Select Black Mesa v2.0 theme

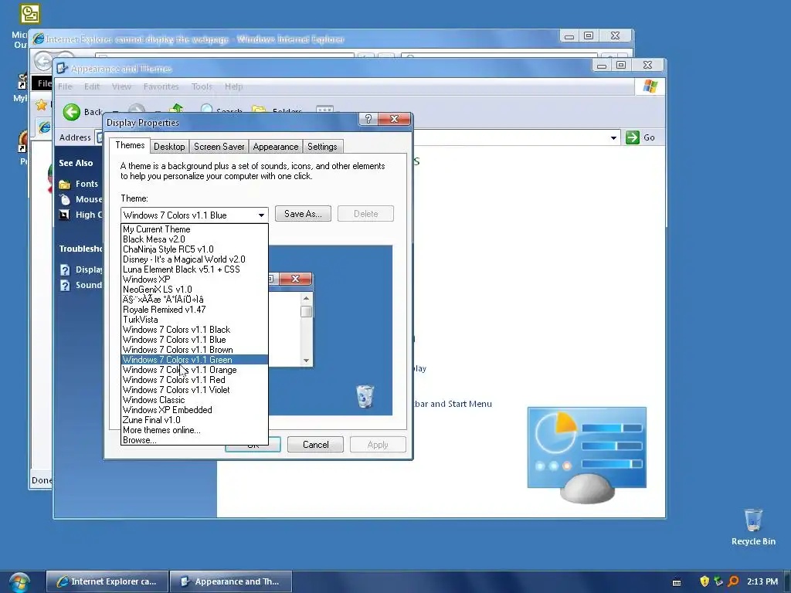(194, 239)
